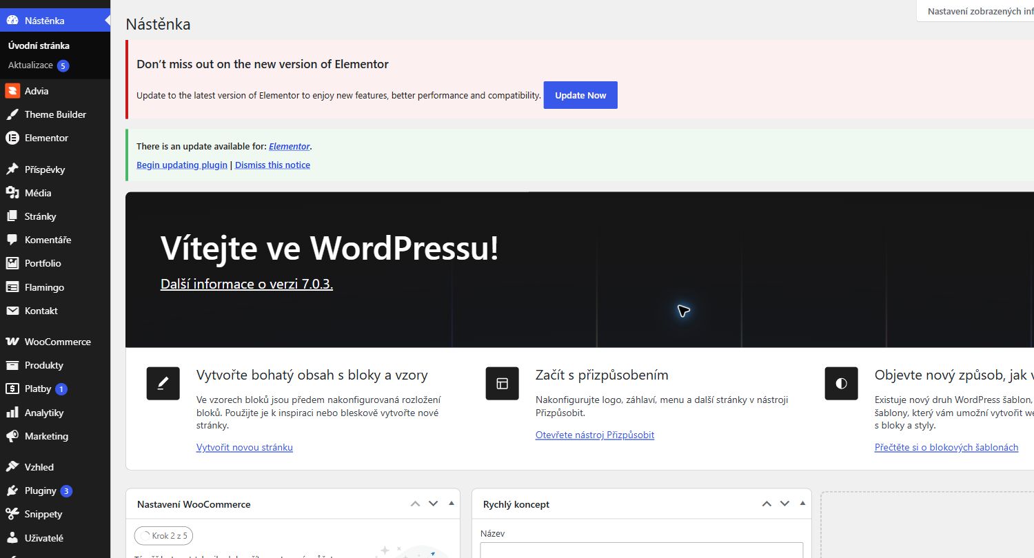
Task: Move Rychlý koncept widget up
Action: (767, 504)
